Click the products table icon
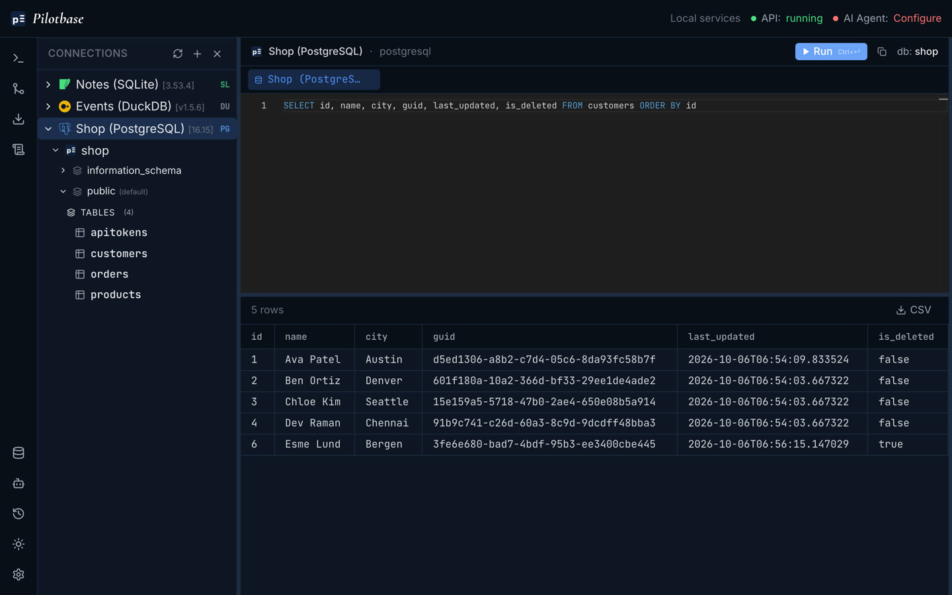The image size is (952, 595). (x=80, y=295)
